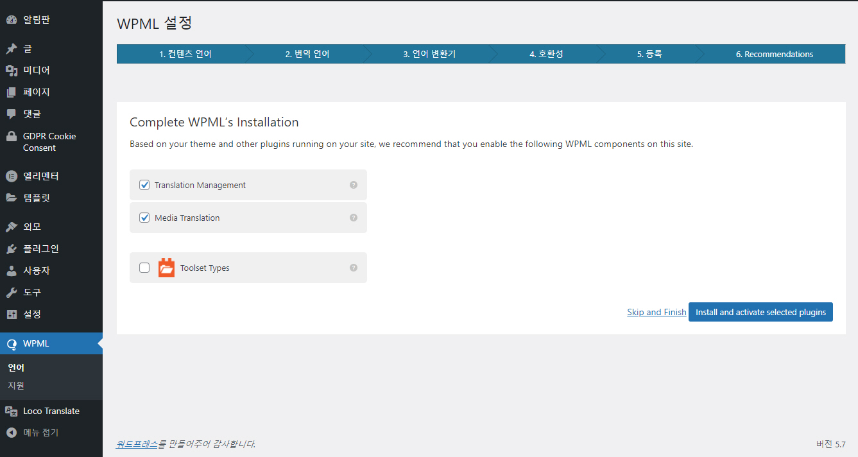
Task: Click the WPML 설정 page title
Action: [155, 24]
